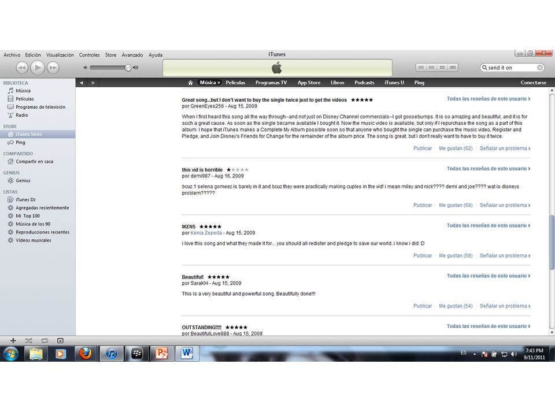Click Todas las reseñas for demi987 review
Image resolution: width=555 pixels, height=416 pixels.
point(488,169)
